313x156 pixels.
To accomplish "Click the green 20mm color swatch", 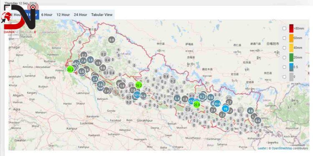I will [x=291, y=57].
